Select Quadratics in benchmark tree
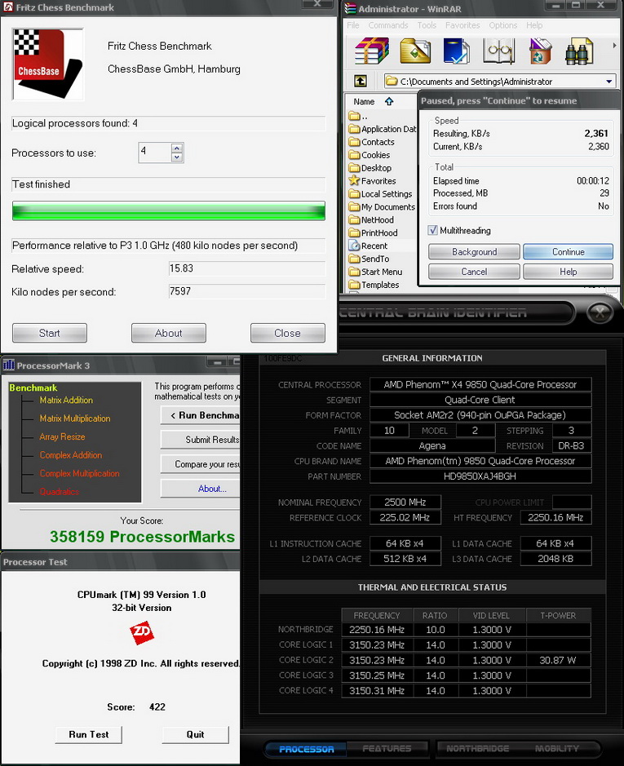The width and height of the screenshot is (624, 766). (59, 491)
